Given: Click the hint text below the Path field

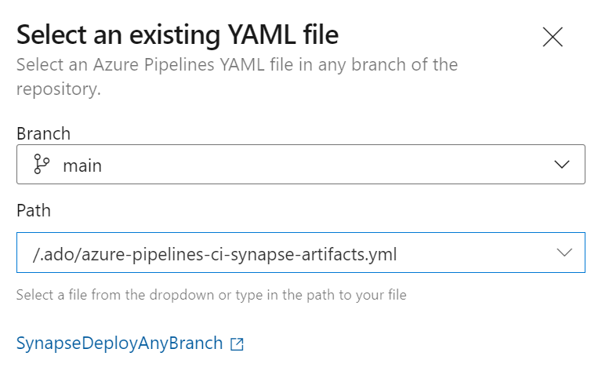Looking at the screenshot, I should pos(211,296).
